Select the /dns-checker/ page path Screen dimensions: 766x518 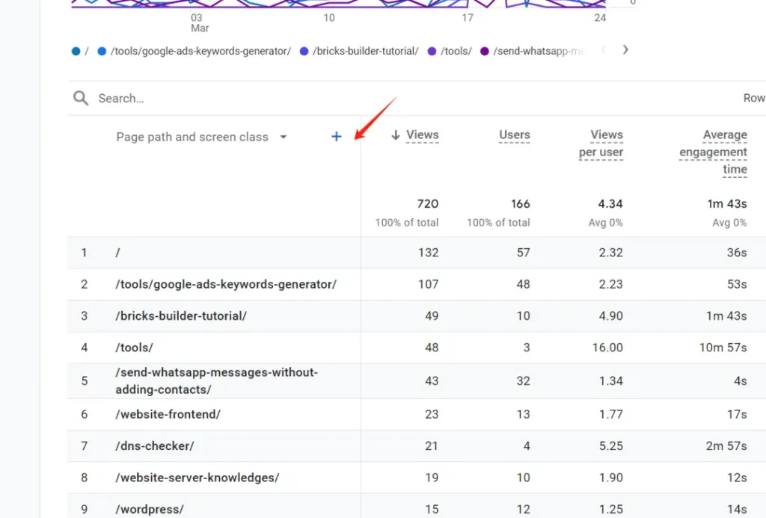[x=155, y=445]
